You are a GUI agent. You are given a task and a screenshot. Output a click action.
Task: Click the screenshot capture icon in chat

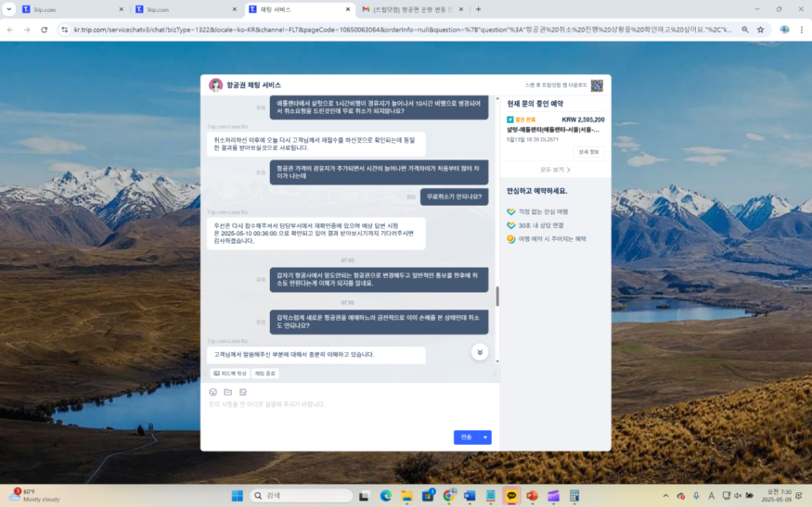tap(243, 392)
